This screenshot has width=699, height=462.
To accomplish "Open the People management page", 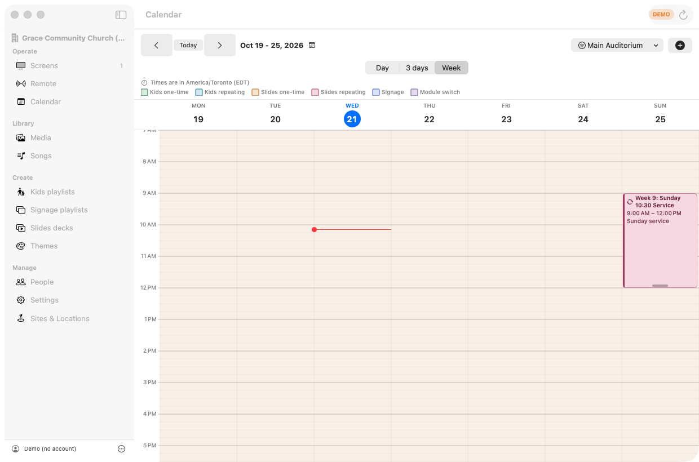I will coord(69,282).
